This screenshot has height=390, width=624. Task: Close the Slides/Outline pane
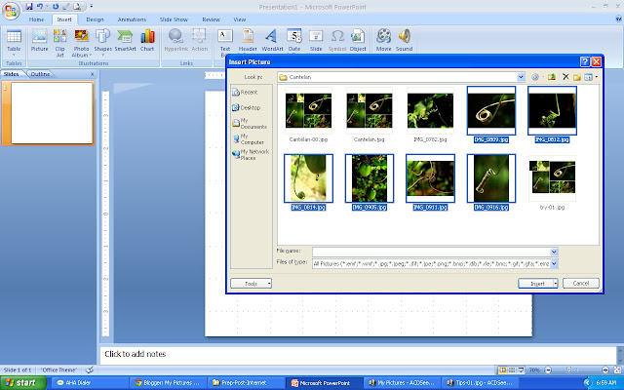click(92, 74)
